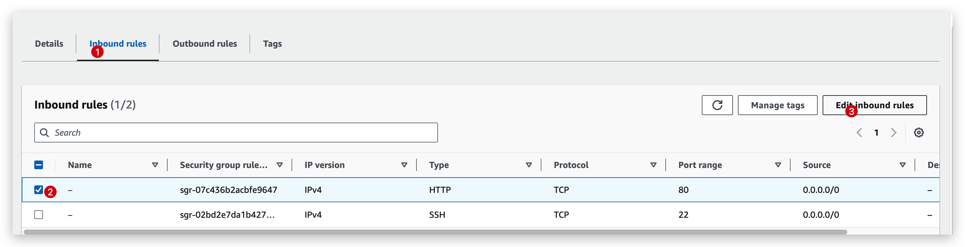Click the Manage tags button

point(777,105)
